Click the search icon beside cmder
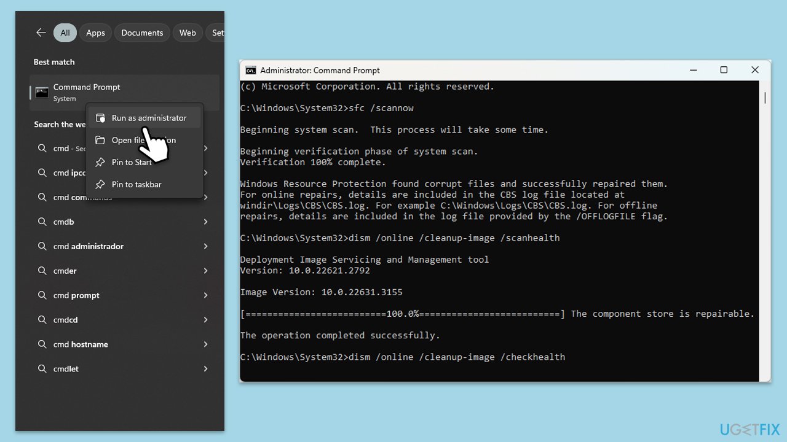The height and width of the screenshot is (442, 787). point(42,271)
